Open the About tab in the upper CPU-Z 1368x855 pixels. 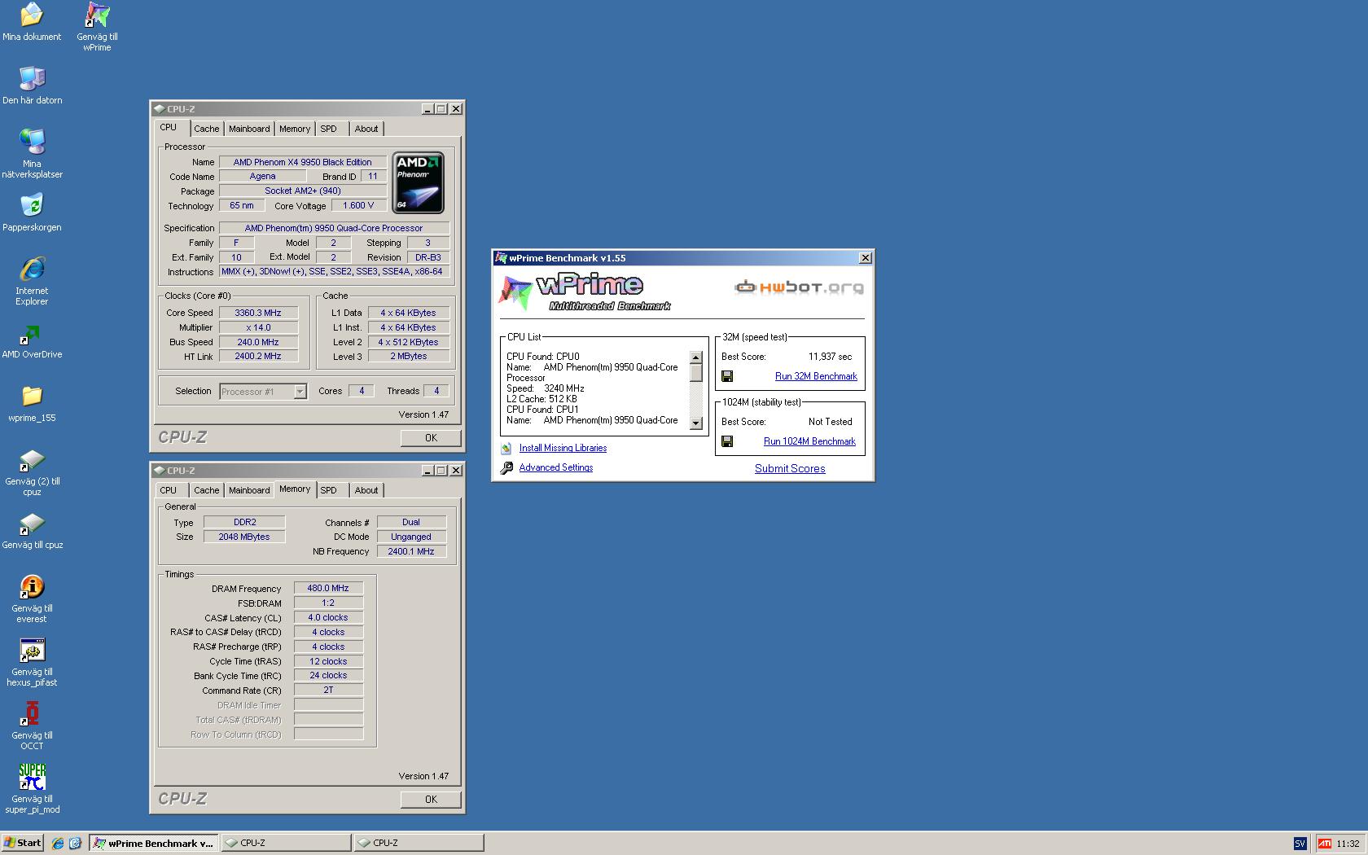(366, 129)
